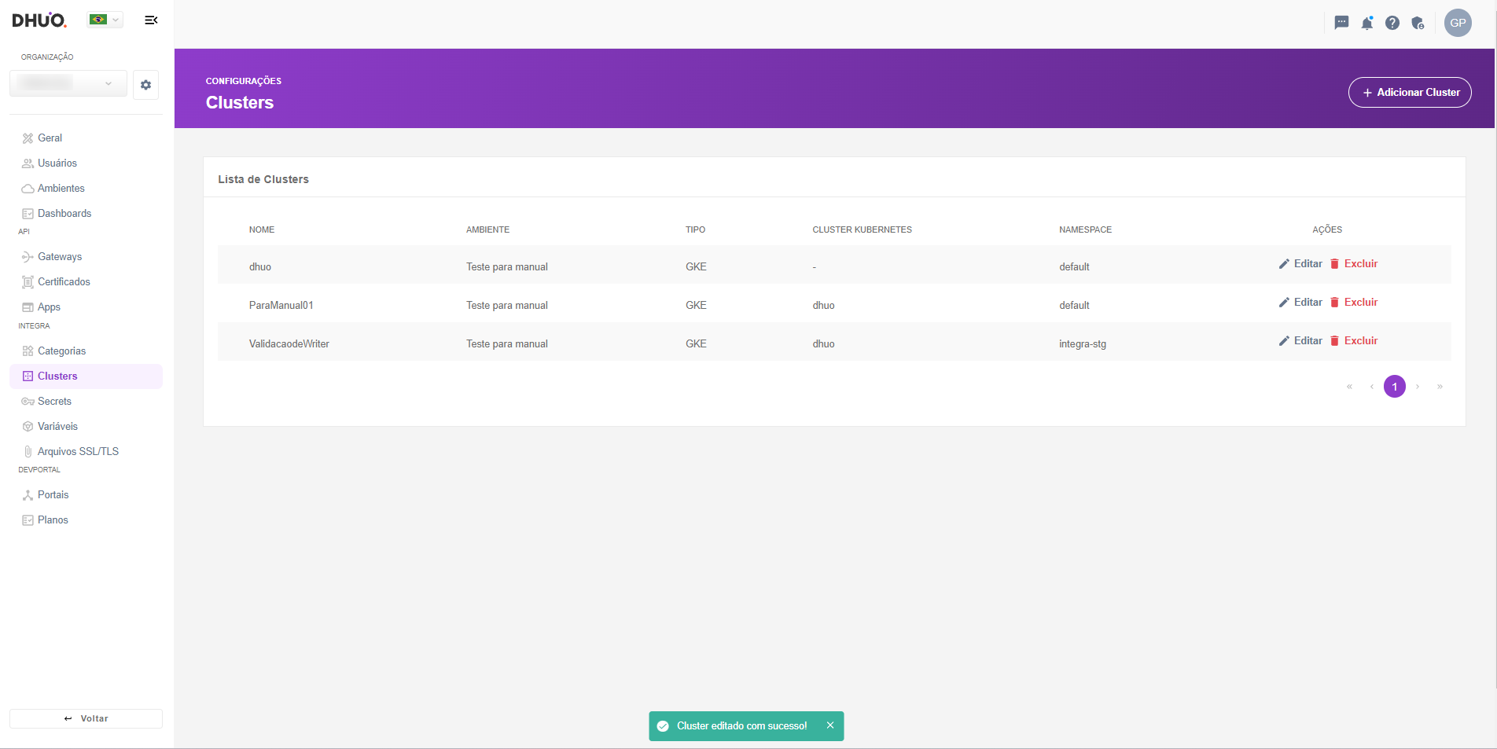
Task: Click the Portais network icon
Action: click(x=28, y=495)
